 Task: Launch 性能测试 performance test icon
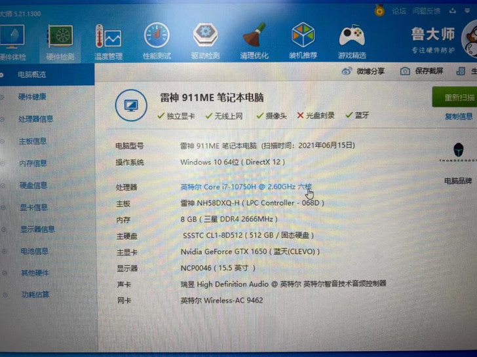(x=157, y=36)
